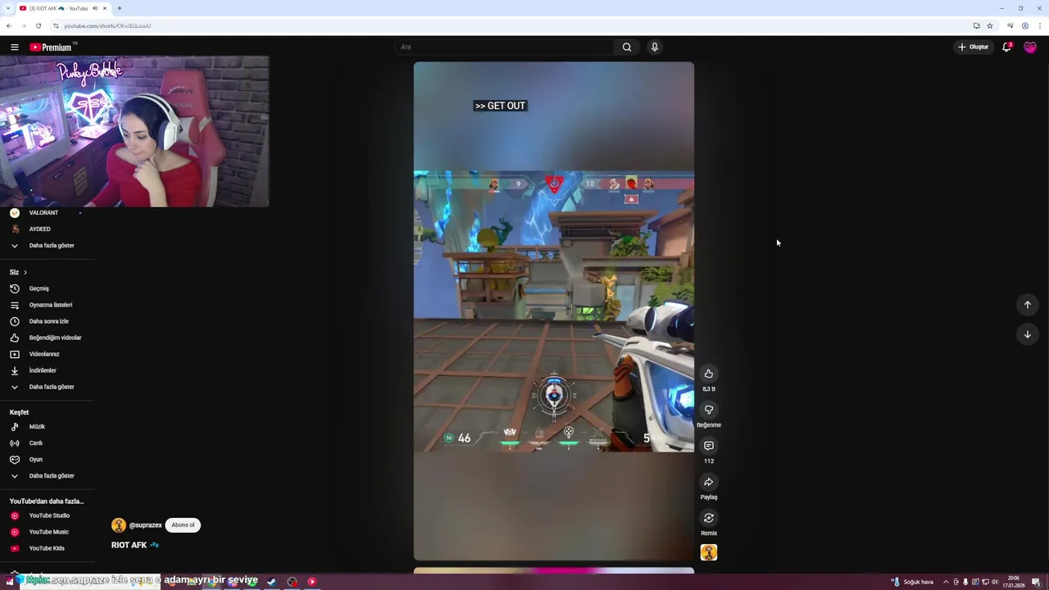The image size is (1049, 590).
Task: Start voice search with the microphone
Action: [654, 48]
